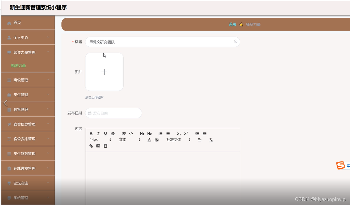Click the 首页 breadcrumb link
Screen dimensions: 350x205
(x=232, y=24)
